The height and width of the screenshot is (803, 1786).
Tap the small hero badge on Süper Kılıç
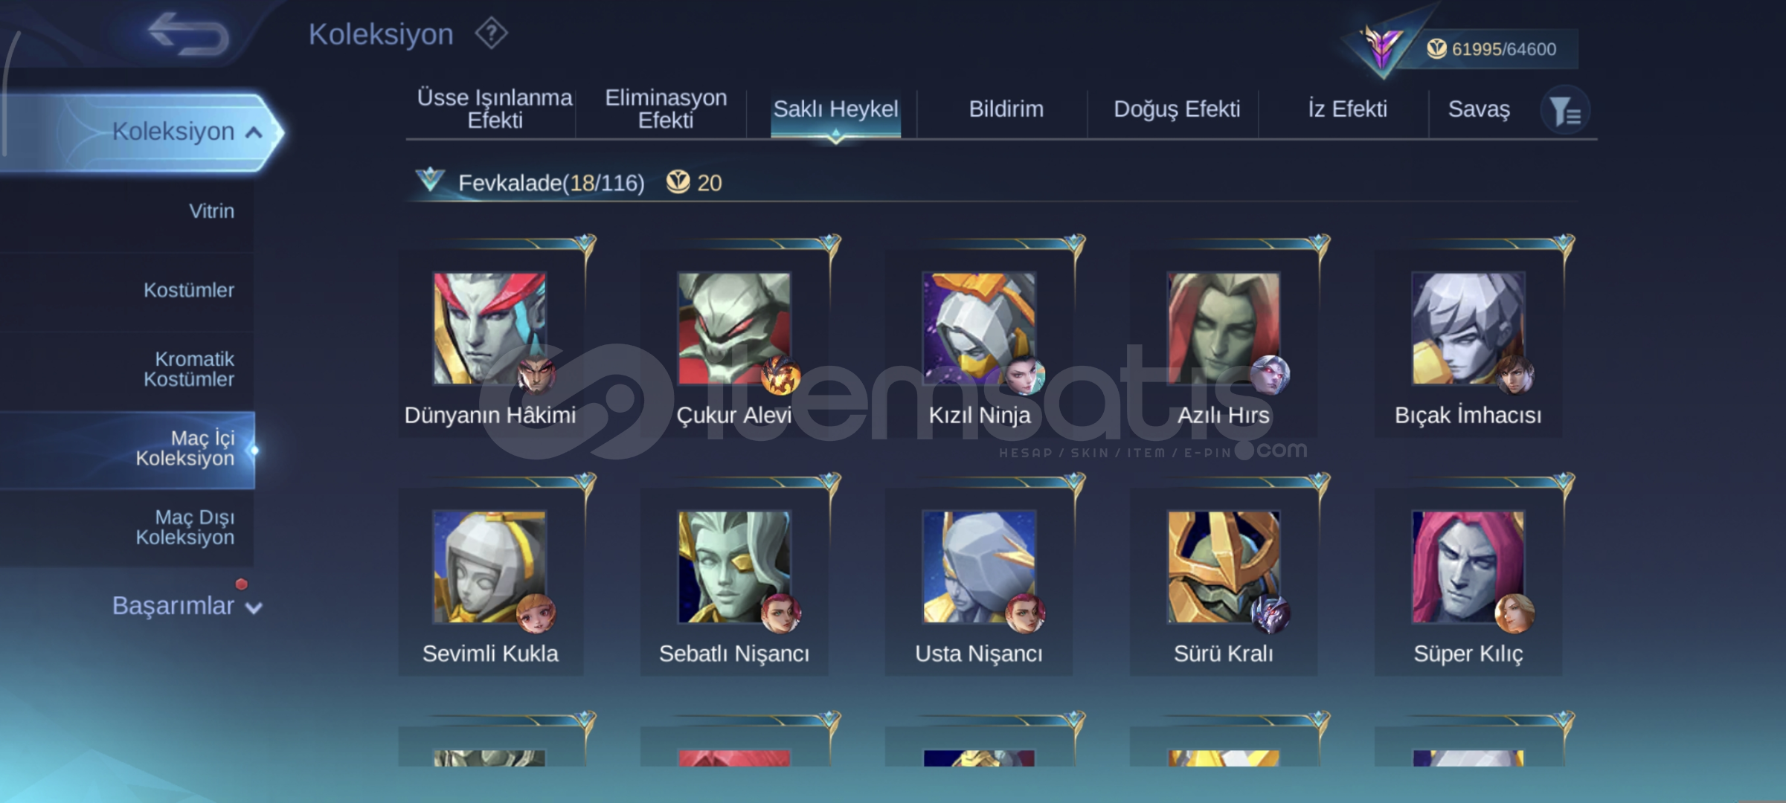coord(1514,614)
